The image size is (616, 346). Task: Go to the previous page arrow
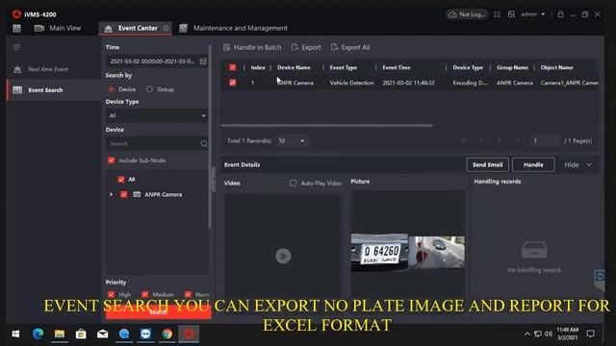[x=481, y=140]
